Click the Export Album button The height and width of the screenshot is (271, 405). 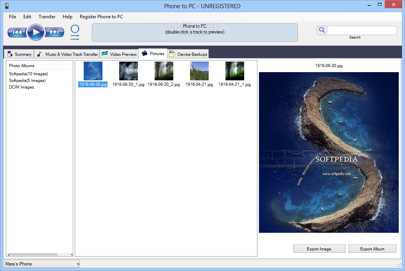[372, 249]
